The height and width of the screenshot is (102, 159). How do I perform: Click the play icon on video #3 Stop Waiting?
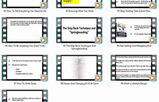tap(152, 5)
